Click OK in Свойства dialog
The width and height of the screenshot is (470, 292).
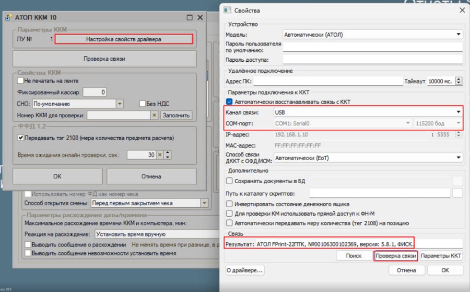445,270
